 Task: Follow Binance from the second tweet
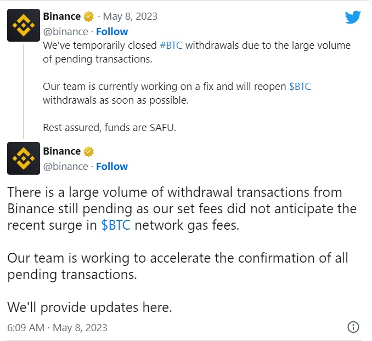point(112,167)
